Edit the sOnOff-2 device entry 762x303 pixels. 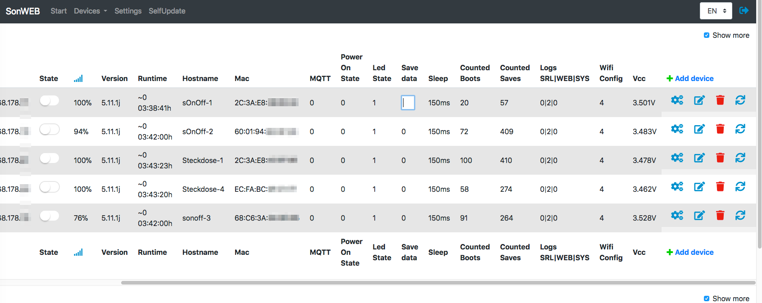(x=699, y=129)
